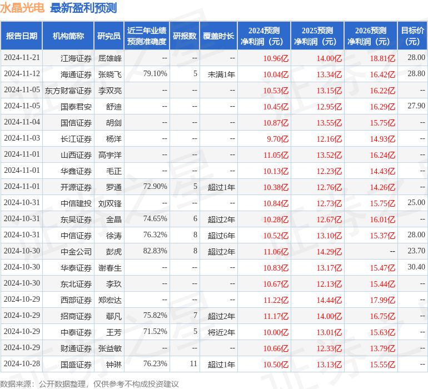
Task: Click the 9.70亿 forecast value
Action: [x=277, y=139]
